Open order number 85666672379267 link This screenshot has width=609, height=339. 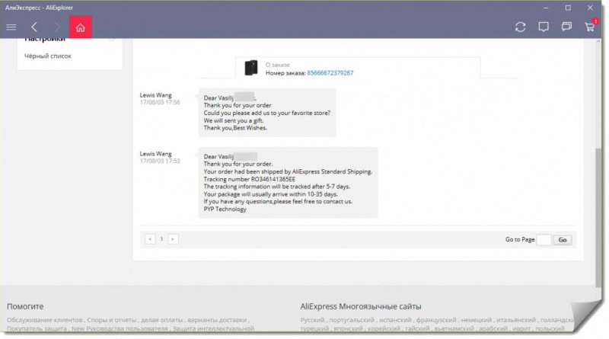(330, 72)
